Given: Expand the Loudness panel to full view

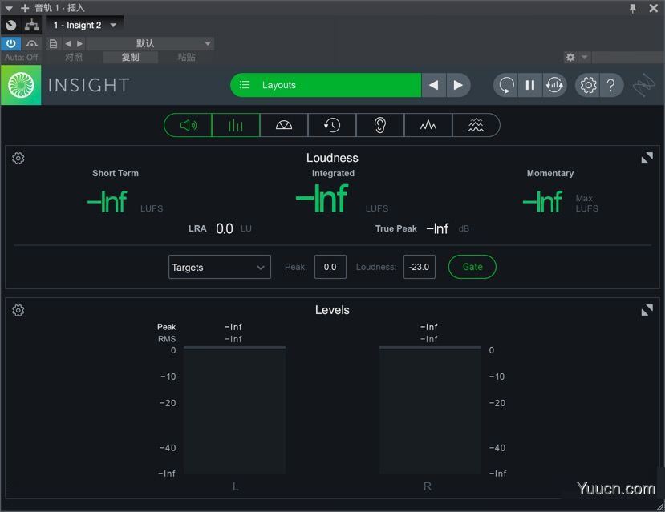Looking at the screenshot, I should click(x=647, y=158).
